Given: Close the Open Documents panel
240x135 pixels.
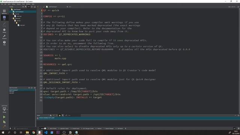Looking at the screenshot, I should 35,88.
